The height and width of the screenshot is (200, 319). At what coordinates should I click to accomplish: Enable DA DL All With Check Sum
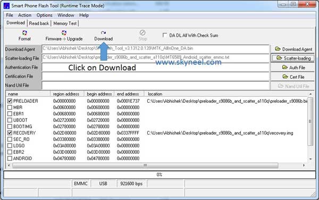tap(165, 35)
